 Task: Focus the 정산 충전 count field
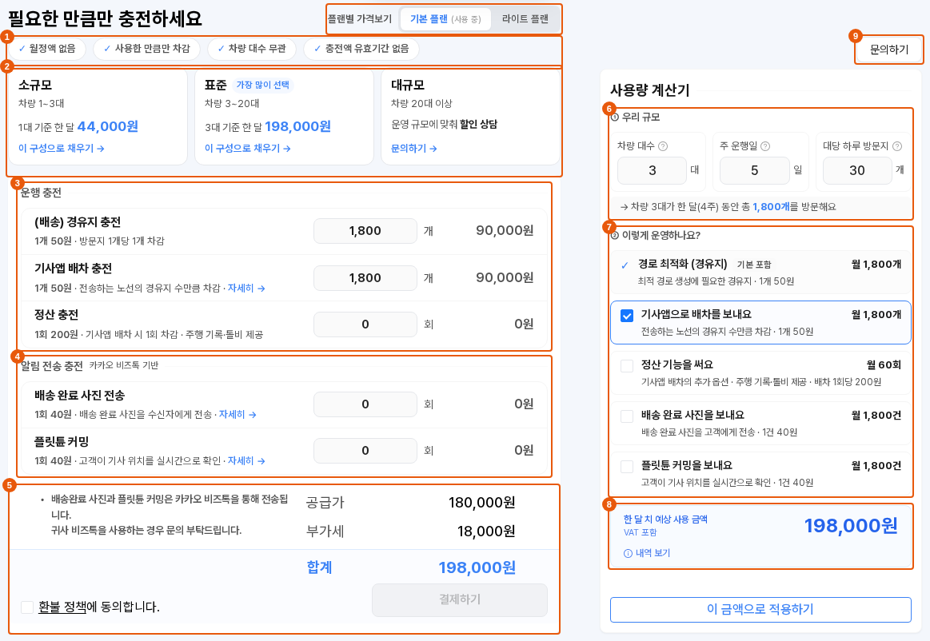365,324
